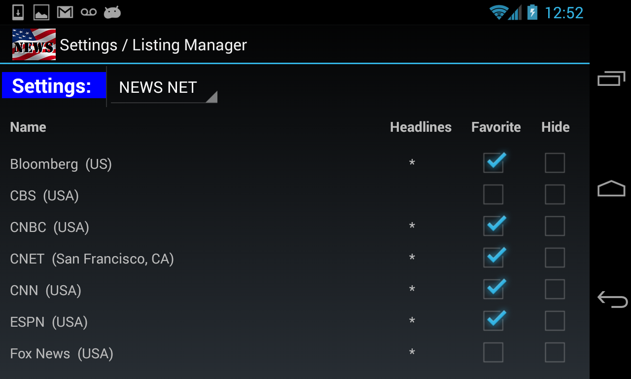631x379 pixels.
Task: Tap the download notification icon
Action: pos(18,12)
